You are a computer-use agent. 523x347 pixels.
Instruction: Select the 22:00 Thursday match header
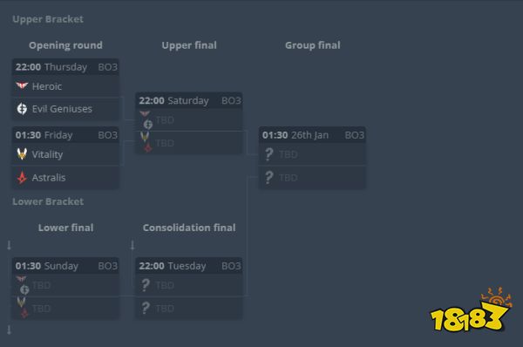pyautogui.click(x=65, y=67)
